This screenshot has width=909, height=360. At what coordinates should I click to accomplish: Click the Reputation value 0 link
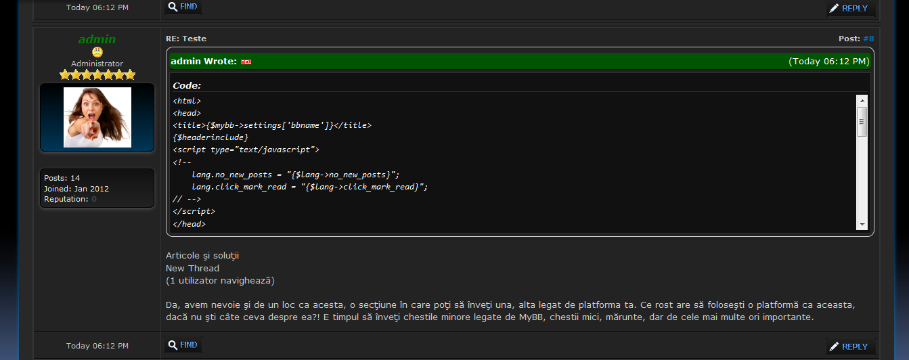click(94, 199)
